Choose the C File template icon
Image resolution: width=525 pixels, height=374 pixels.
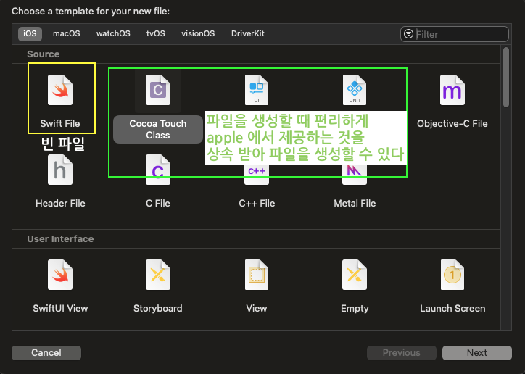click(158, 170)
